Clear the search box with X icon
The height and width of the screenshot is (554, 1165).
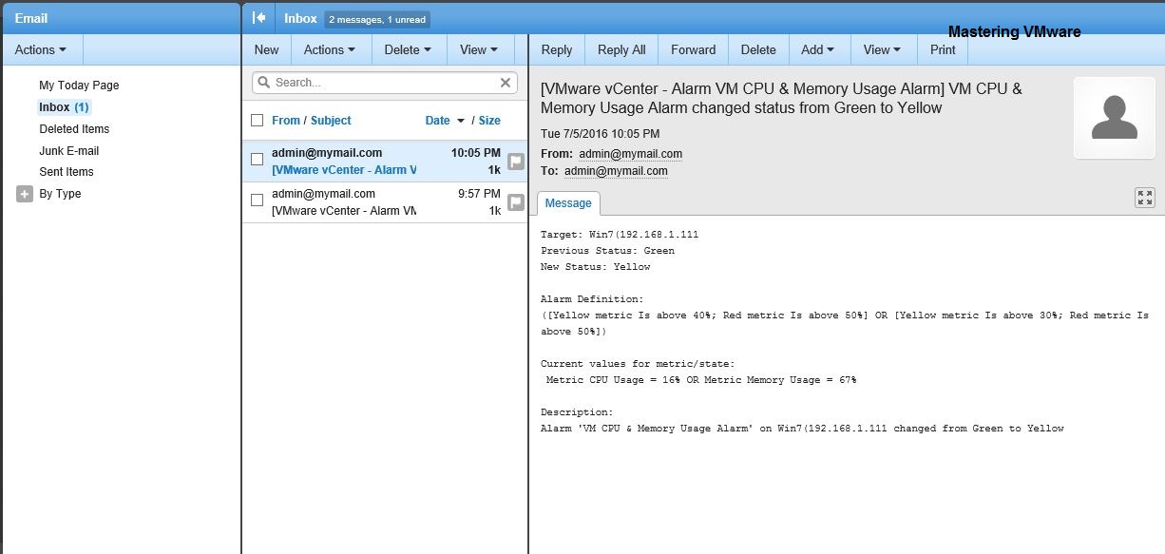506,83
